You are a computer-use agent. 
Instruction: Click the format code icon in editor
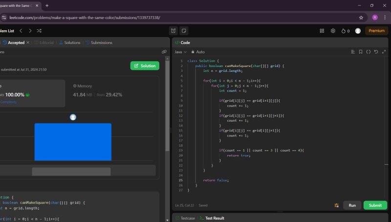pos(353,52)
